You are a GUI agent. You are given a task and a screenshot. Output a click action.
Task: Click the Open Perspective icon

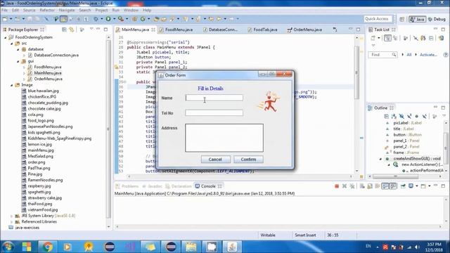point(401,19)
